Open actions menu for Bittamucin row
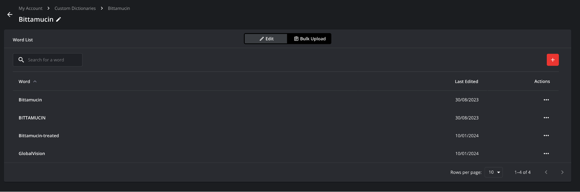This screenshot has width=580, height=192. [546, 100]
